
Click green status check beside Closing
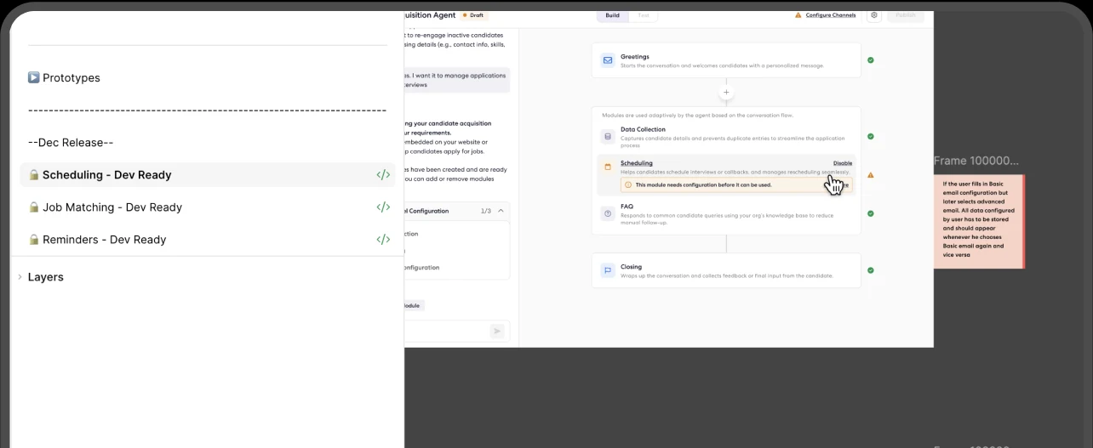(870, 270)
